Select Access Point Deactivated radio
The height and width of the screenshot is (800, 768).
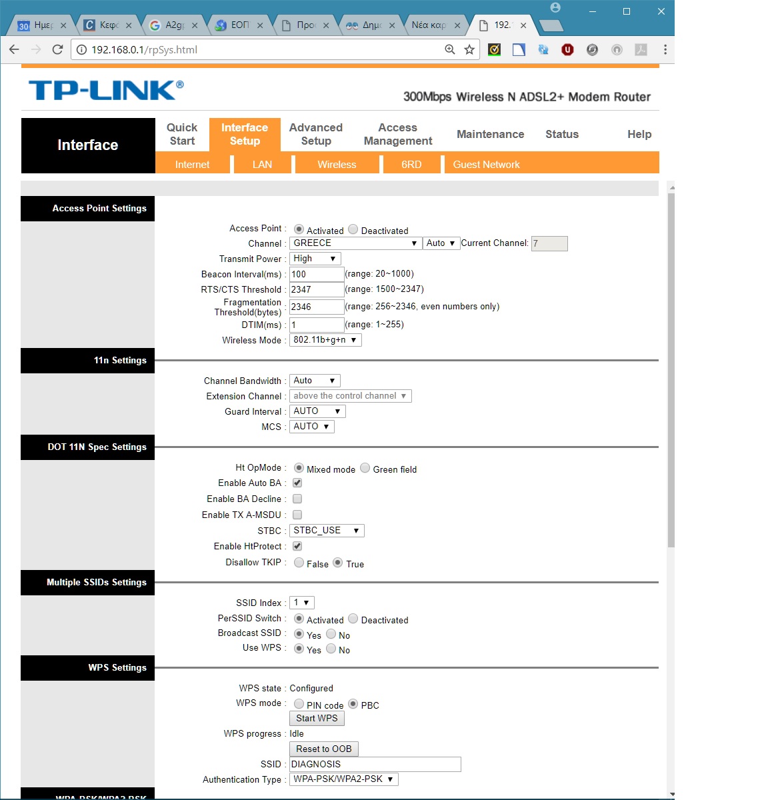(x=353, y=229)
